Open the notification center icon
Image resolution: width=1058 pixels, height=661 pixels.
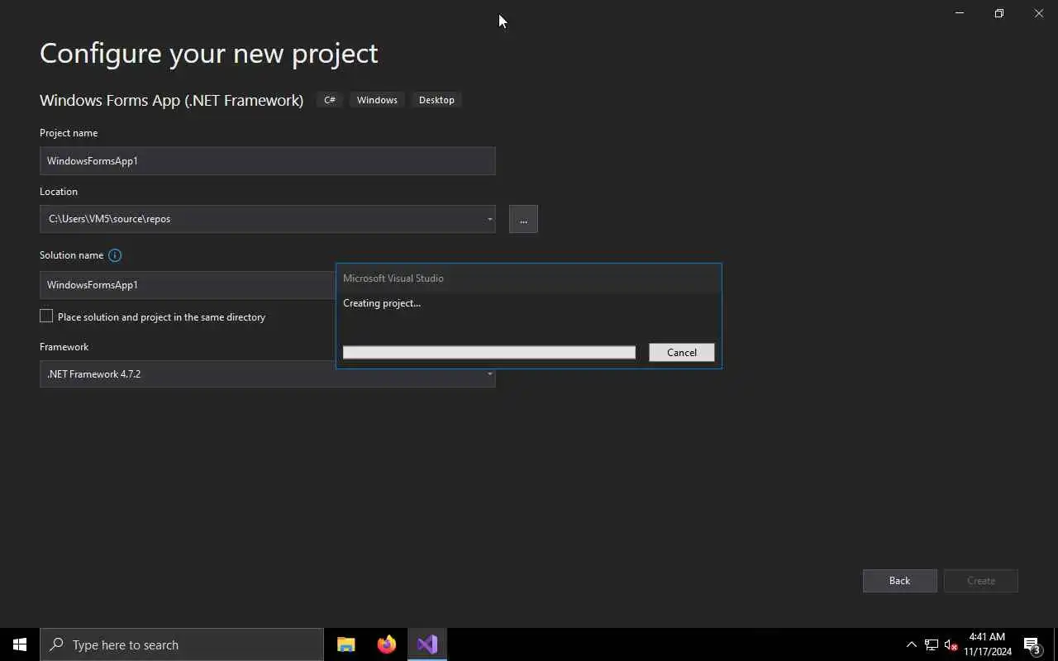click(x=1032, y=645)
